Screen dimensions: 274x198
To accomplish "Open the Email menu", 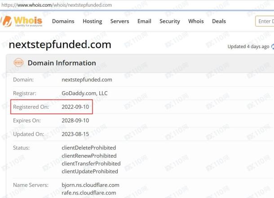I will pyautogui.click(x=144, y=21).
